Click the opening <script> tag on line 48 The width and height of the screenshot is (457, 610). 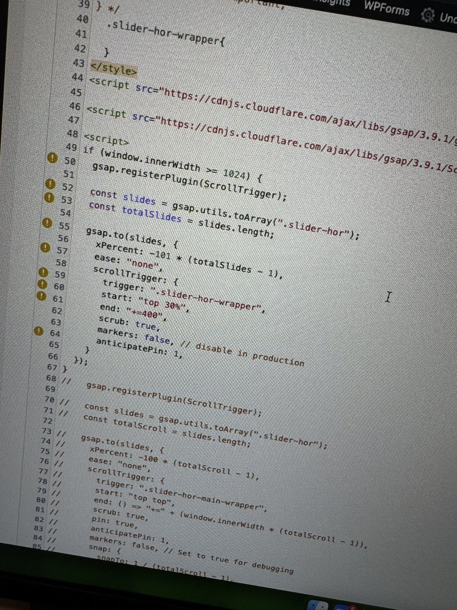point(107,139)
